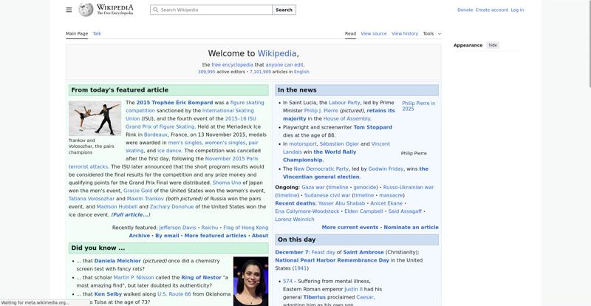Viewport: 591px width, 306px height.
Task: Open the Donate link
Action: click(x=465, y=10)
